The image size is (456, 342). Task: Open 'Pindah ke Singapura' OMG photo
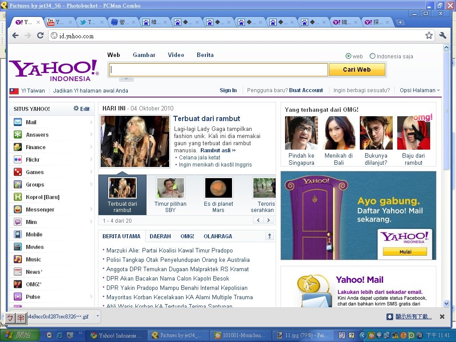click(301, 133)
